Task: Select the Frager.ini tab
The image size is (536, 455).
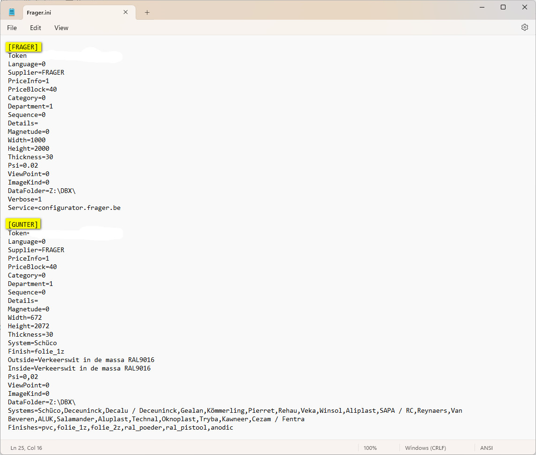Action: click(x=79, y=12)
